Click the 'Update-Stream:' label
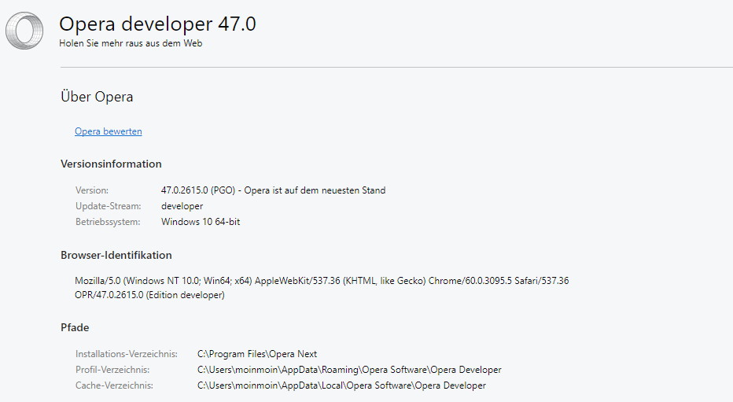Image resolution: width=733 pixels, height=402 pixels. [x=108, y=206]
